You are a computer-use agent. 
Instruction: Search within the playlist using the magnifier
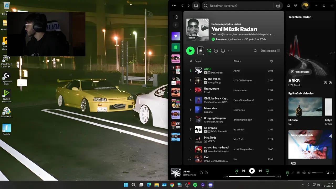[255, 51]
